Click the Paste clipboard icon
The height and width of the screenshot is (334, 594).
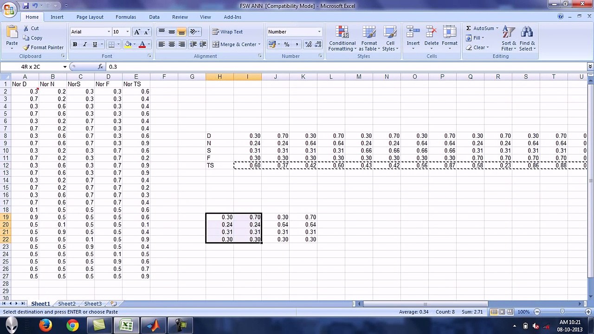12,32
